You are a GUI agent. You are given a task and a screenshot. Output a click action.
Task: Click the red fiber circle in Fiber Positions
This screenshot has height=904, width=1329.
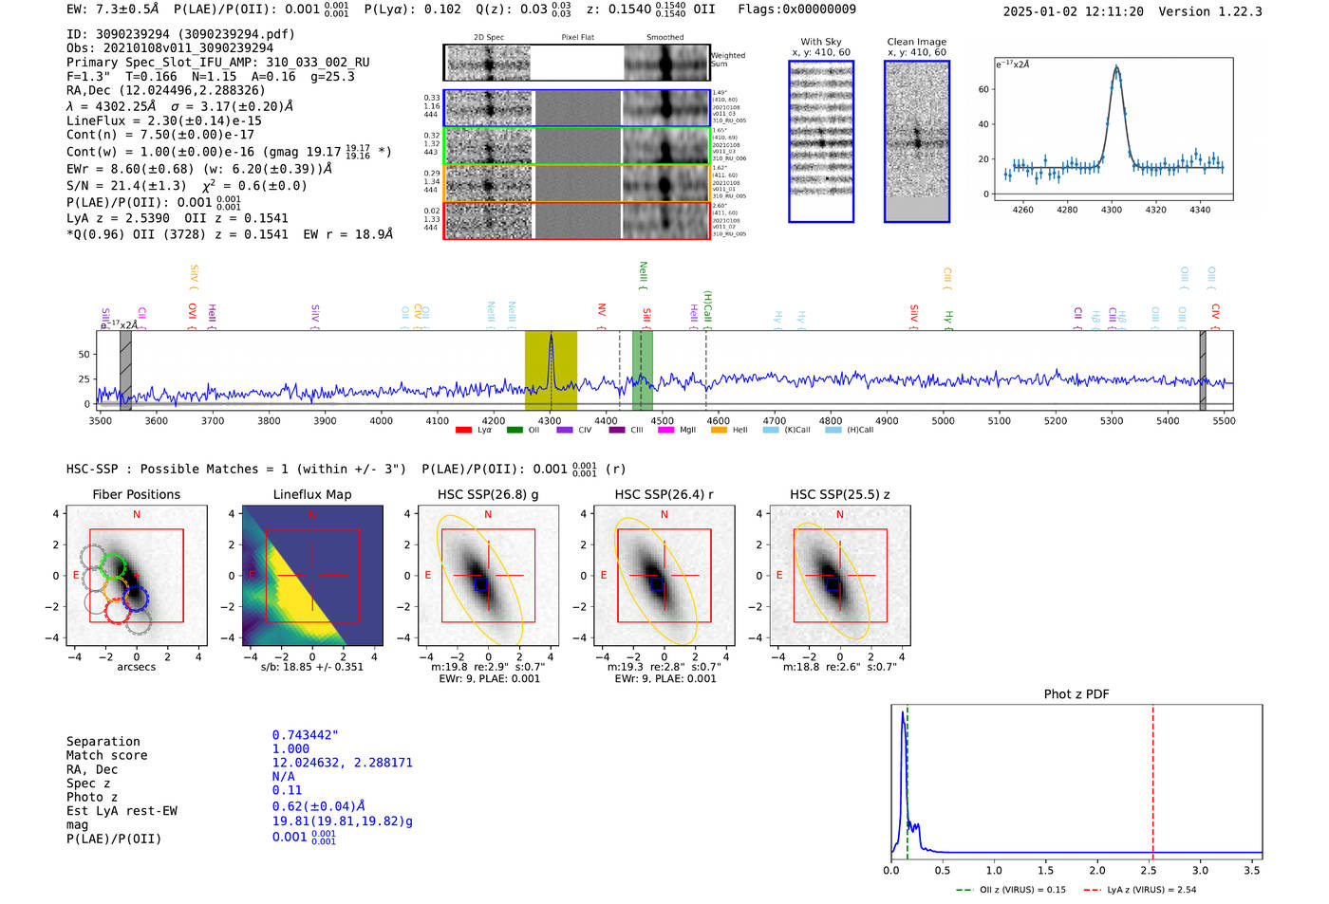[117, 611]
